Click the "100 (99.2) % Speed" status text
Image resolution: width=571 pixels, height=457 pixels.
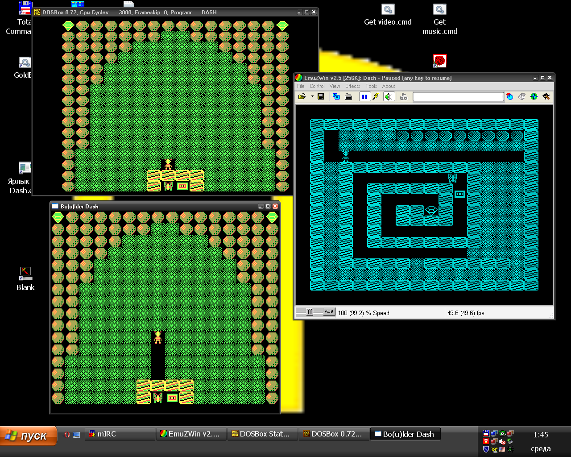[364, 313]
